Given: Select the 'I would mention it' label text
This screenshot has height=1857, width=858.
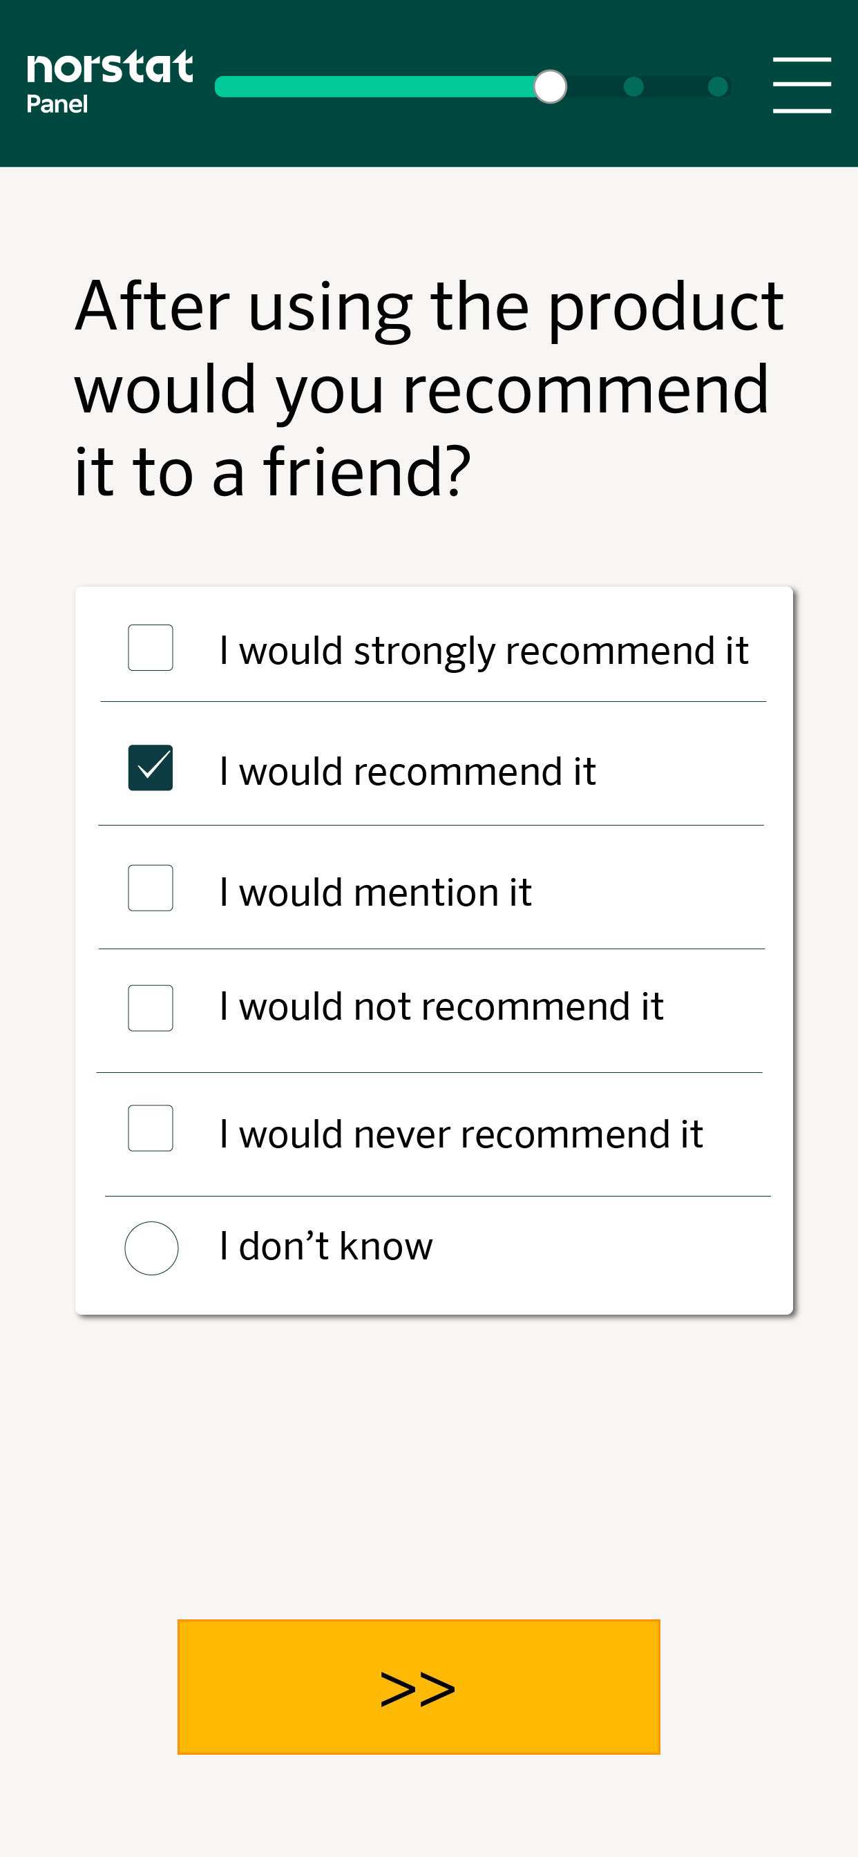Looking at the screenshot, I should tap(376, 893).
